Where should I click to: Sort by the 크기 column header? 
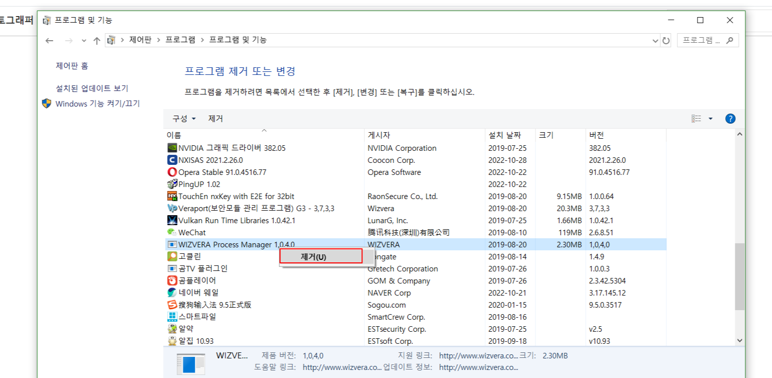(x=560, y=135)
